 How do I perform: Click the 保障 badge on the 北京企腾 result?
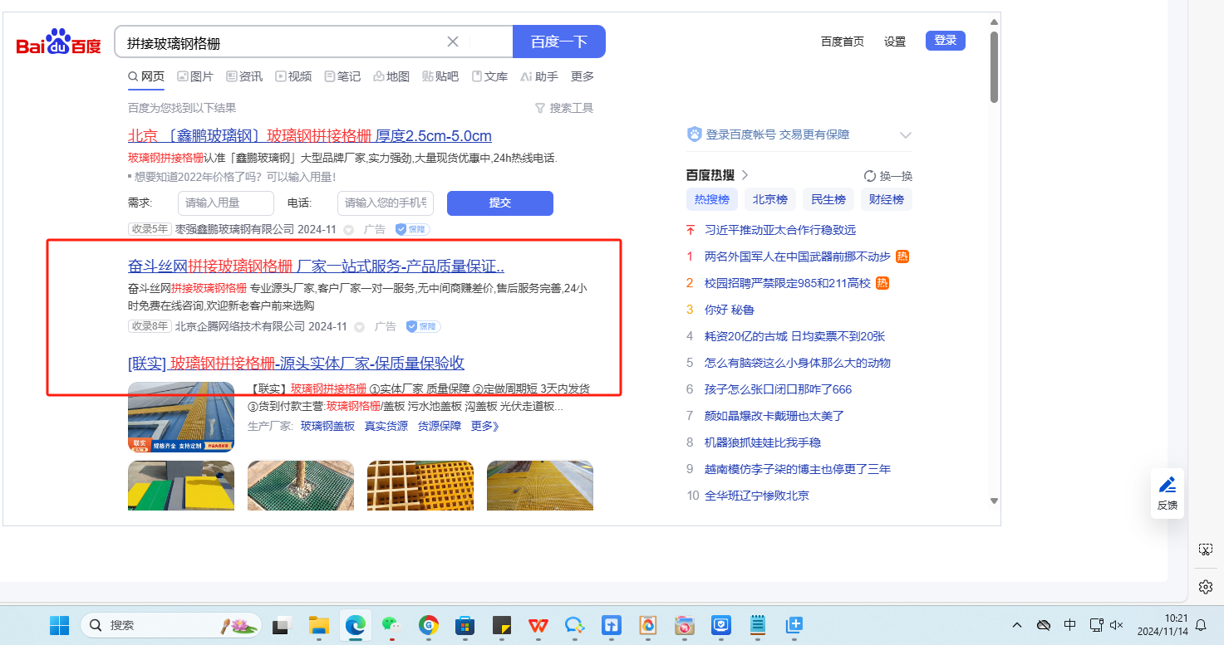coord(423,326)
